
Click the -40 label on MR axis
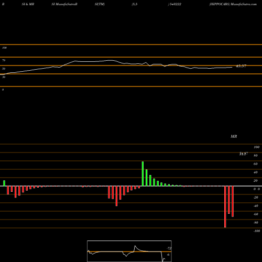(256, 206)
